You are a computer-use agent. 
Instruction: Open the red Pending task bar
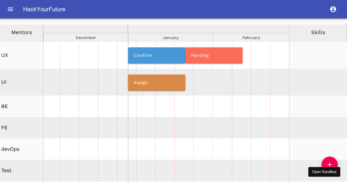point(214,55)
